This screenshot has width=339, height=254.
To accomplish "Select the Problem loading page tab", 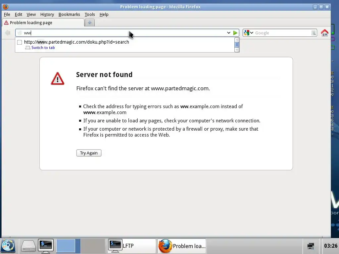I will point(43,23).
